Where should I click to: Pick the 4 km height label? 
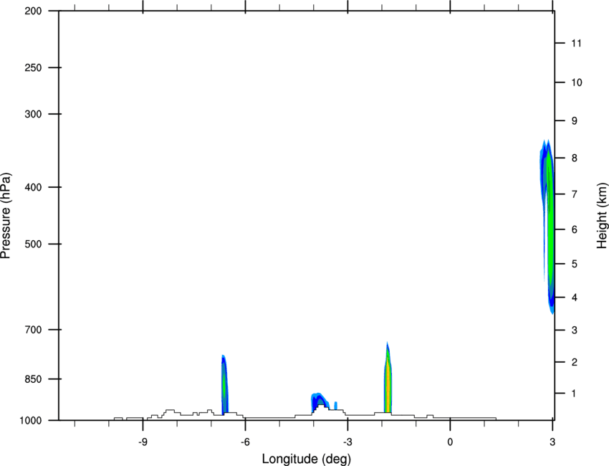pyautogui.click(x=575, y=298)
